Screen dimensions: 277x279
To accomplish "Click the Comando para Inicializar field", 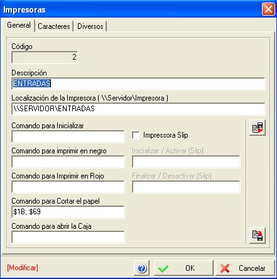I will click(x=68, y=136).
